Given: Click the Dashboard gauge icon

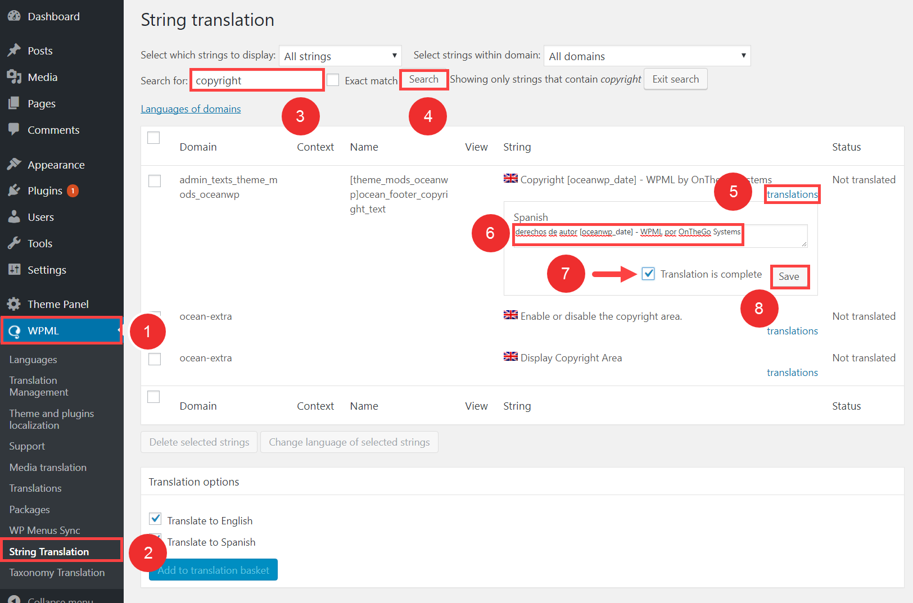Looking at the screenshot, I should 14,16.
